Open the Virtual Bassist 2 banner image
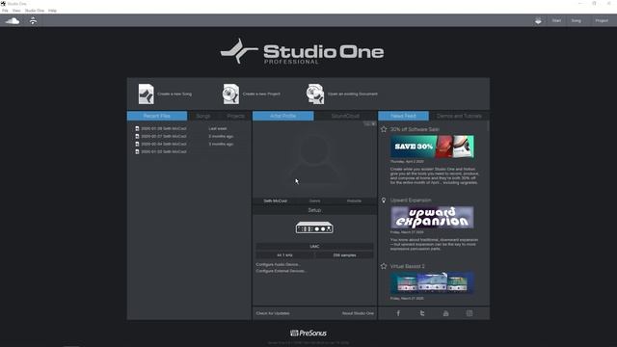 tap(432, 282)
